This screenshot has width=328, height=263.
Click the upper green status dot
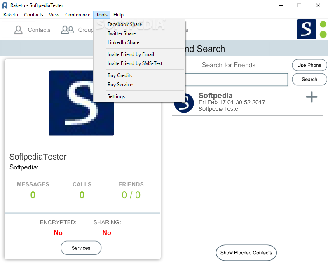tap(323, 24)
